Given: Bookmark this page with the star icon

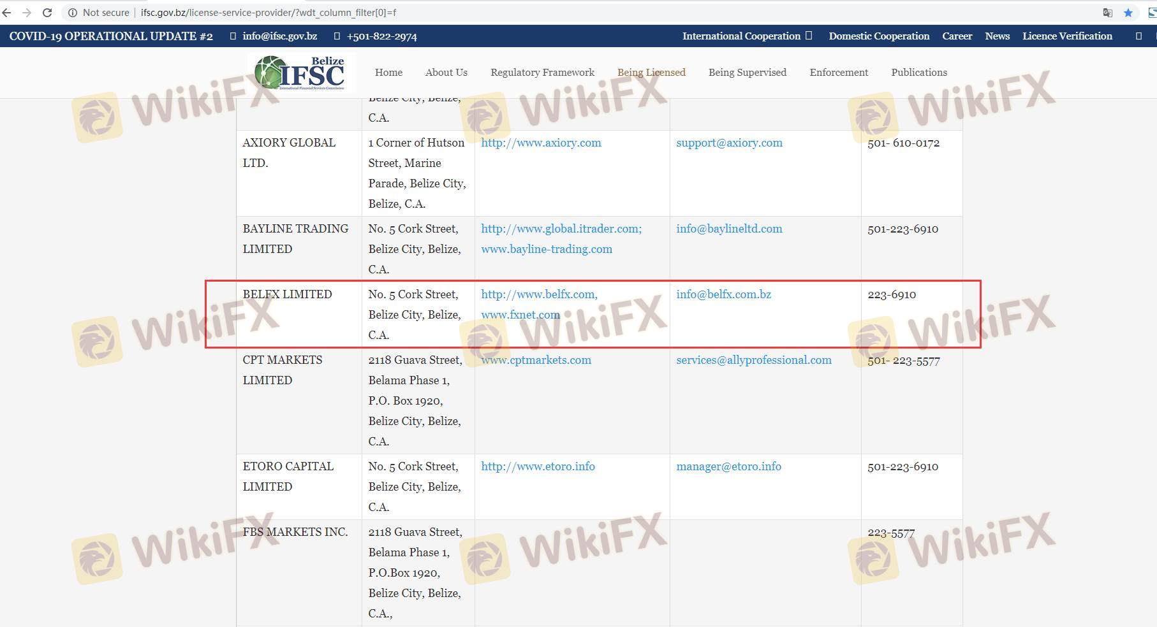Looking at the screenshot, I should [x=1128, y=13].
